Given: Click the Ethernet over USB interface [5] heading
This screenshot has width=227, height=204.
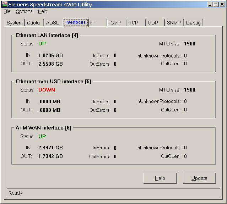Looking at the screenshot, I should pyautogui.click(x=53, y=81).
